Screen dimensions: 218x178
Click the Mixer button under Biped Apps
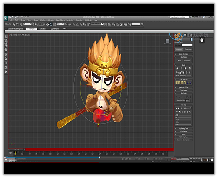pos(179,61)
